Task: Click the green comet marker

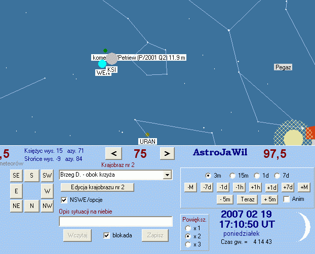Action: coord(105,51)
